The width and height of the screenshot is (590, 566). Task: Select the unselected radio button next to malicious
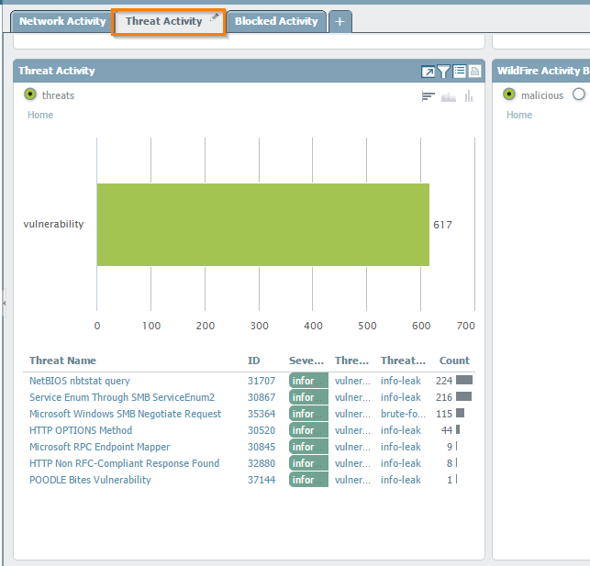click(578, 94)
